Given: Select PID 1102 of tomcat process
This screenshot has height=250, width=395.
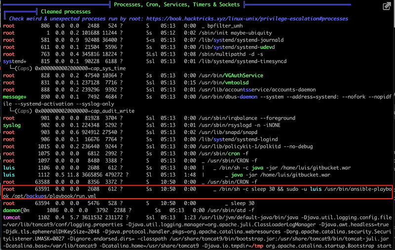Looking at the screenshot, I should [44, 217].
